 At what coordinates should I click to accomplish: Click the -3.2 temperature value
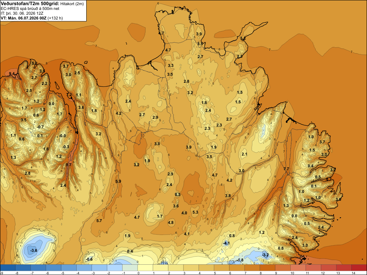pyautogui.click(x=265, y=255)
